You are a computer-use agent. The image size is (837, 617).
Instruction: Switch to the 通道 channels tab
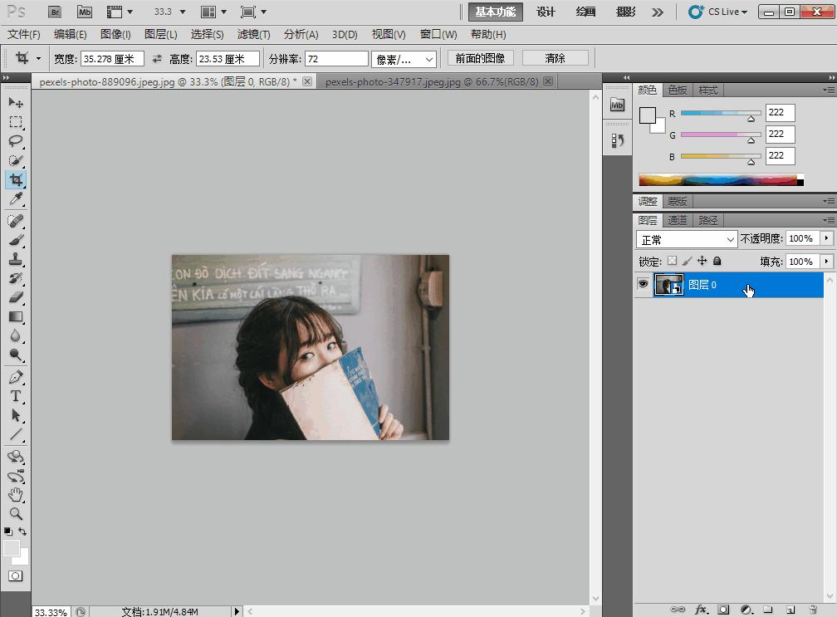(x=678, y=220)
